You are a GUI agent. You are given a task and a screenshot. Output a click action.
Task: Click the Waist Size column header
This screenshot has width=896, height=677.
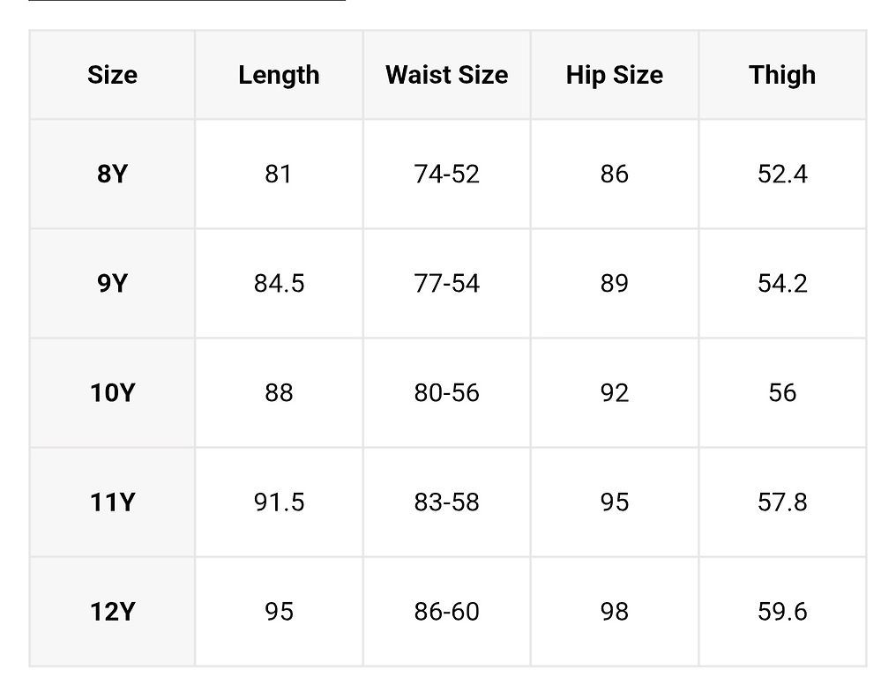tap(446, 75)
